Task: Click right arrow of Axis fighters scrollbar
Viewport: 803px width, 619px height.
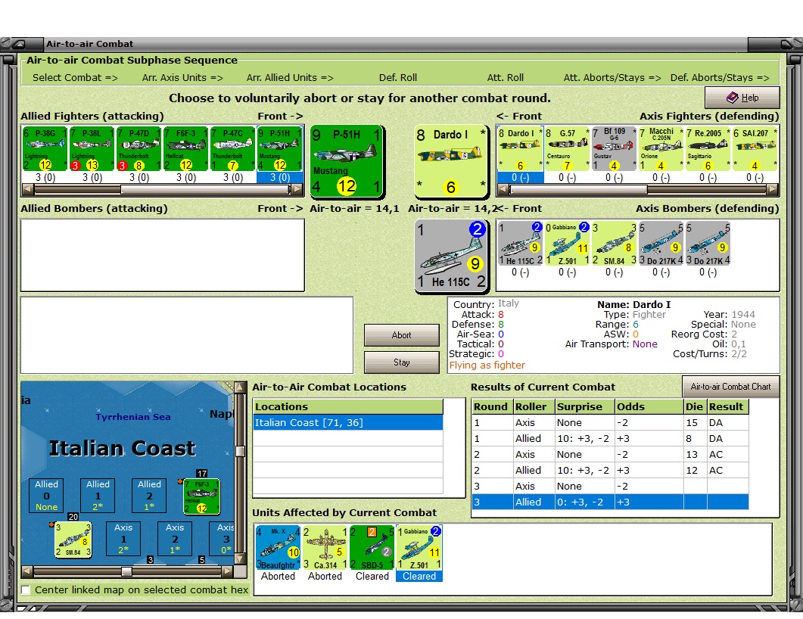Action: click(772, 189)
